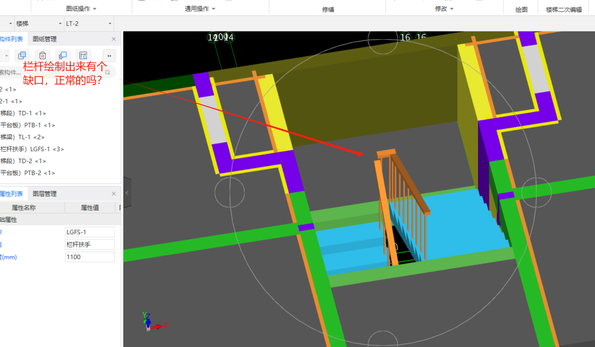The width and height of the screenshot is (595, 347).
Task: Open dropdown left of 楼梯 selector
Action: click(11, 24)
